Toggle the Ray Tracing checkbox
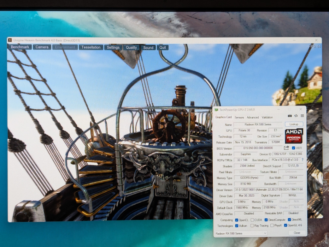The height and width of the screenshot is (247, 329). [252, 226]
